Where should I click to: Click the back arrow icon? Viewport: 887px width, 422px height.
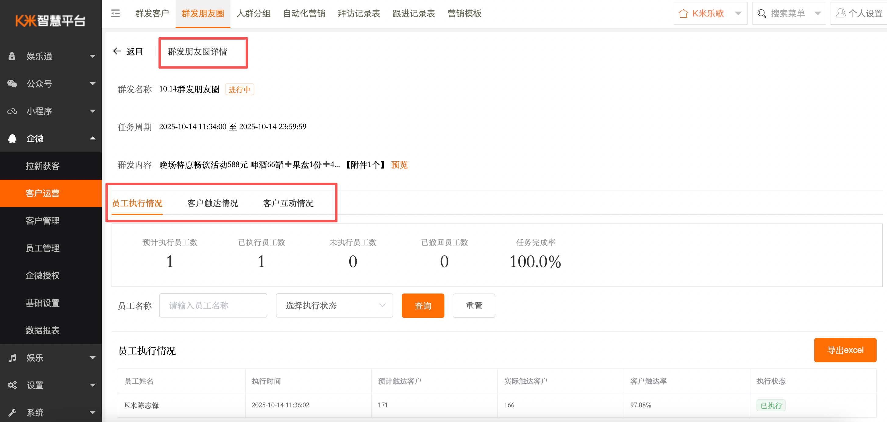[117, 51]
